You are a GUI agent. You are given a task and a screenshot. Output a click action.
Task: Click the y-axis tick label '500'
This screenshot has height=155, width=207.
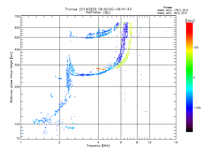point(17,37)
